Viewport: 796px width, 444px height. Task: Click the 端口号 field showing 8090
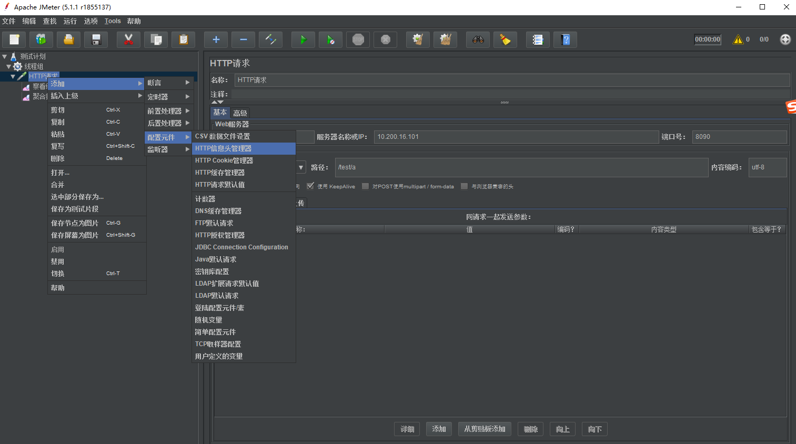click(x=739, y=137)
